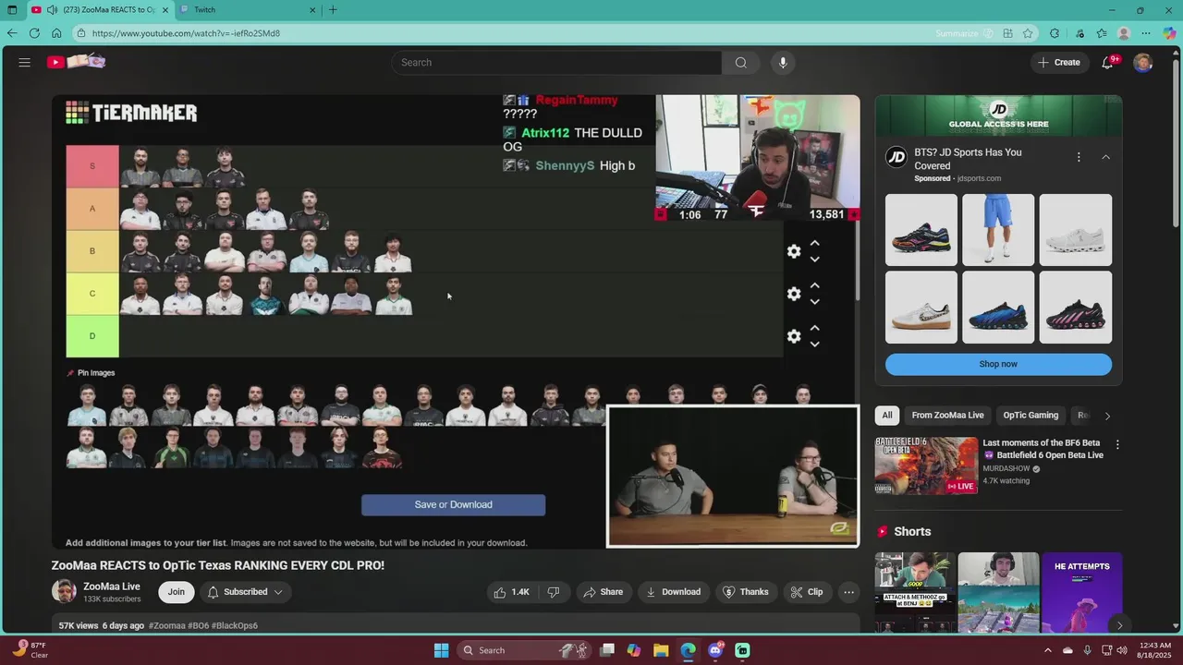Open settings gear for tier B row
Viewport: 1183px width, 665px height.
coord(794,251)
